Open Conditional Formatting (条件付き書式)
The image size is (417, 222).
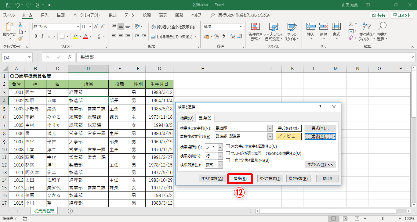pyautogui.click(x=255, y=32)
